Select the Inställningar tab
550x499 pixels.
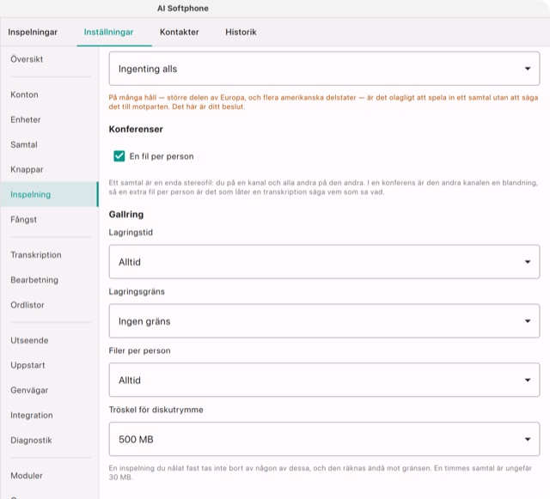coord(108,32)
